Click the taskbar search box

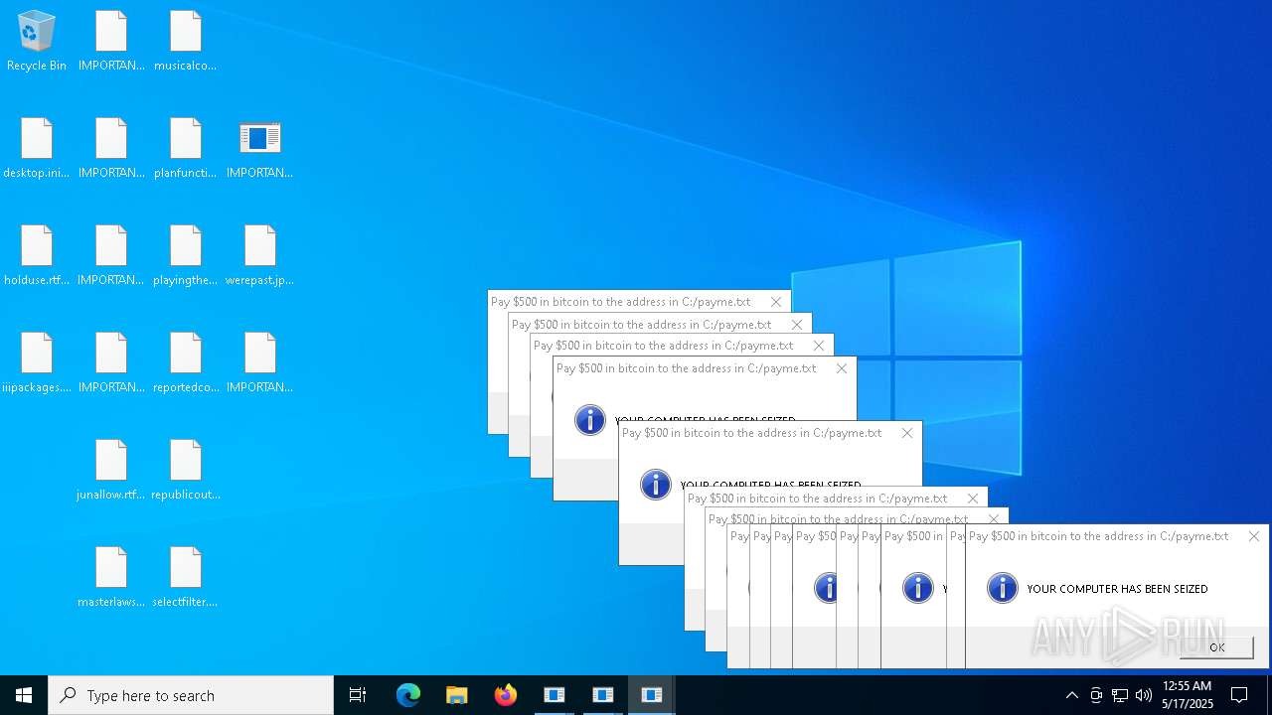tap(191, 695)
